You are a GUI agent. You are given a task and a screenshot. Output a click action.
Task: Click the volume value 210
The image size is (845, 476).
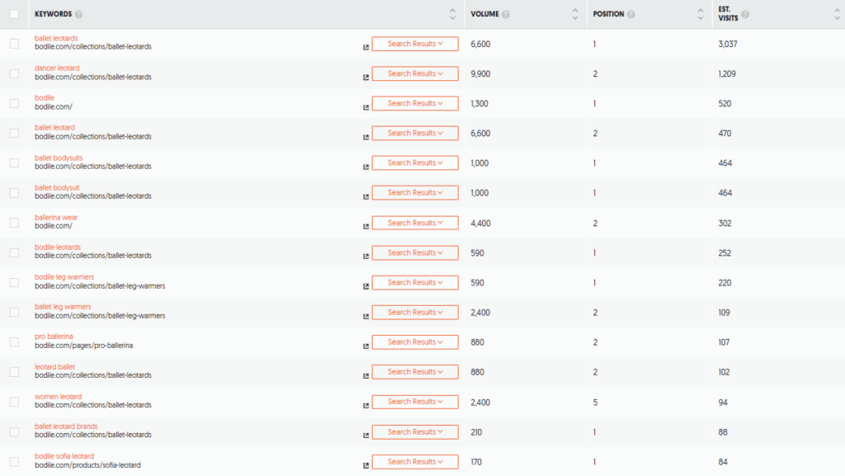pyautogui.click(x=476, y=431)
